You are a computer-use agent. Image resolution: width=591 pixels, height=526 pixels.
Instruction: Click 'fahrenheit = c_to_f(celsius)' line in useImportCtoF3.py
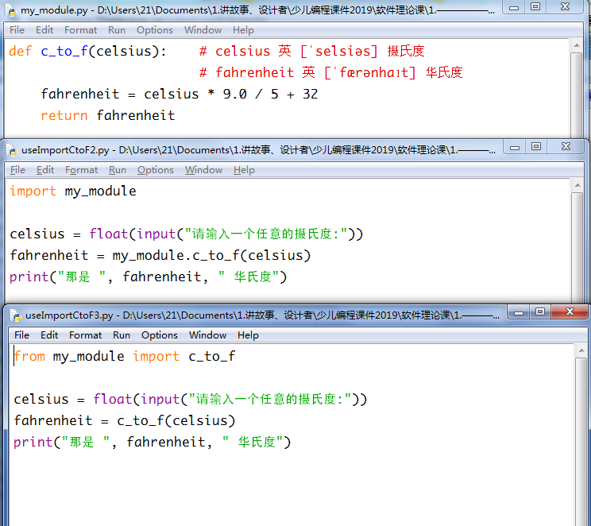pyautogui.click(x=125, y=420)
